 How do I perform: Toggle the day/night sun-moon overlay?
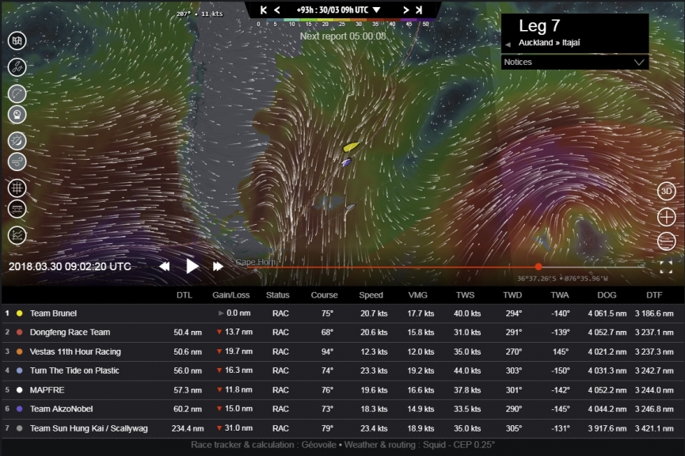(17, 141)
